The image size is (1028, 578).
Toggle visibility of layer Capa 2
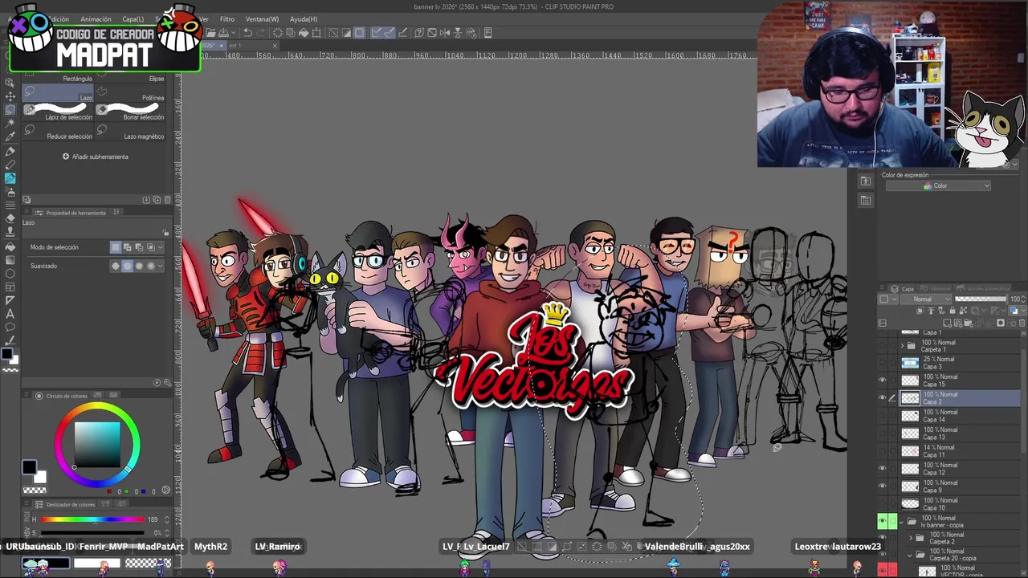[x=883, y=398]
